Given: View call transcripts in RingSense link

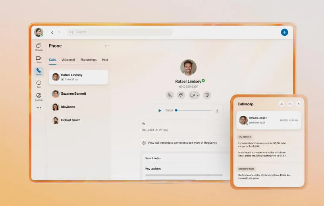Looking at the screenshot, I should point(182,143).
